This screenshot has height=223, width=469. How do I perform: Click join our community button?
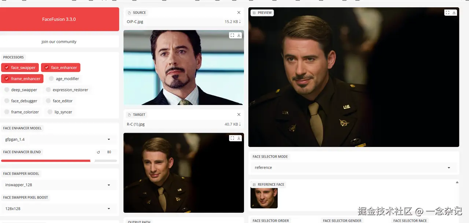(x=59, y=42)
